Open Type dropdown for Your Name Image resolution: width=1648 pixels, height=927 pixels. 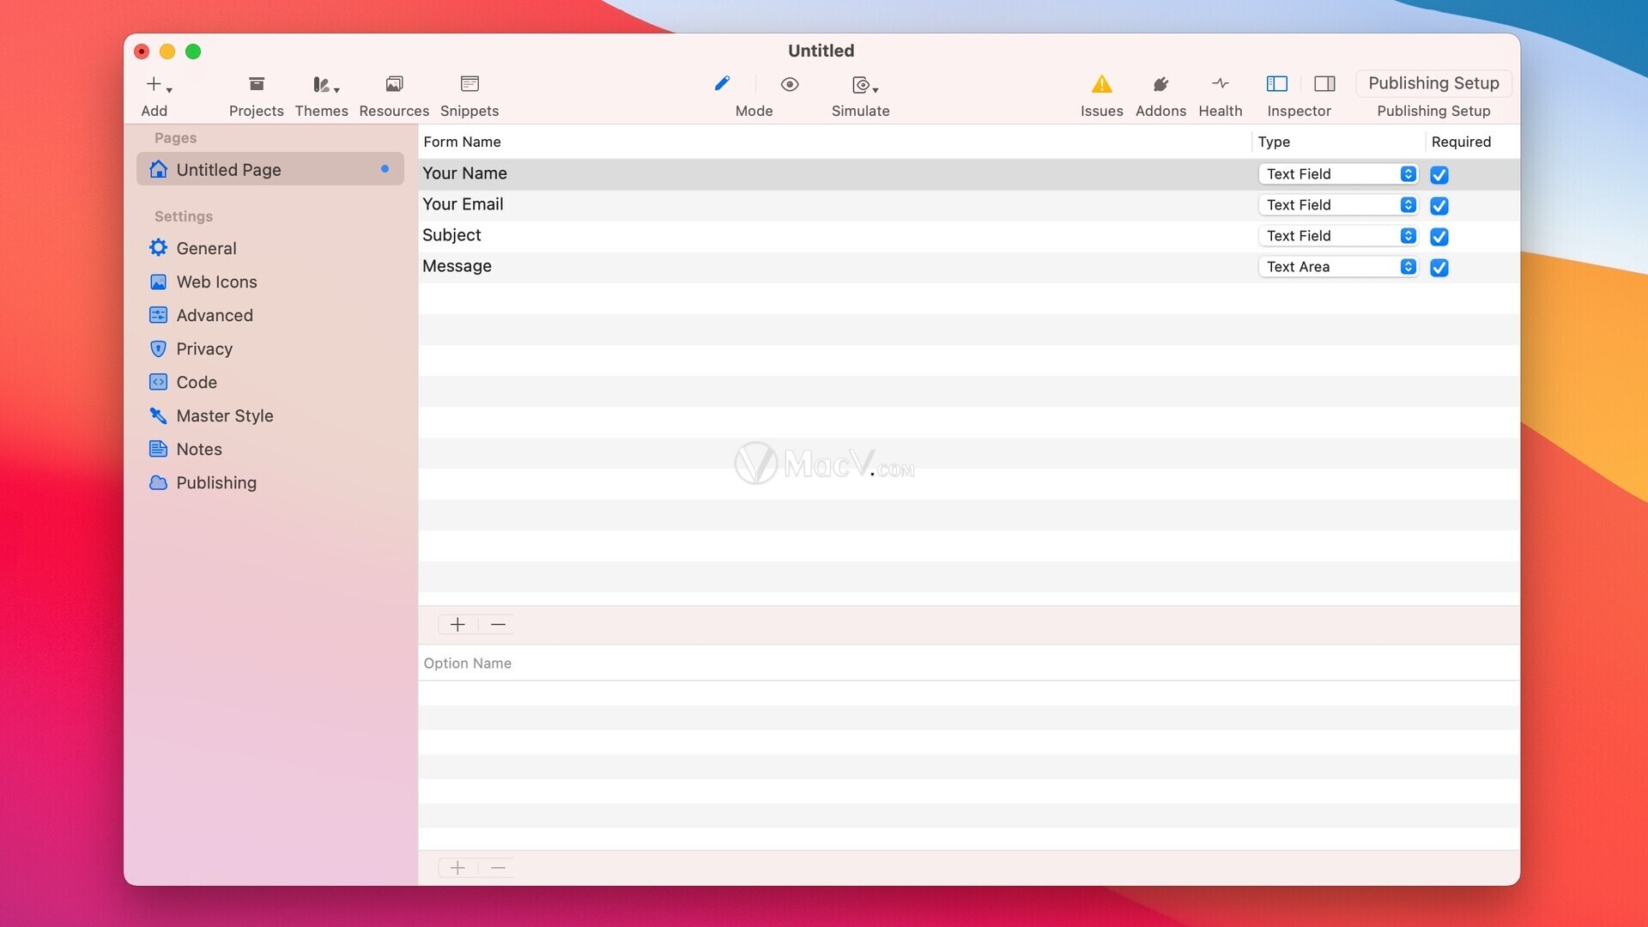point(1337,173)
